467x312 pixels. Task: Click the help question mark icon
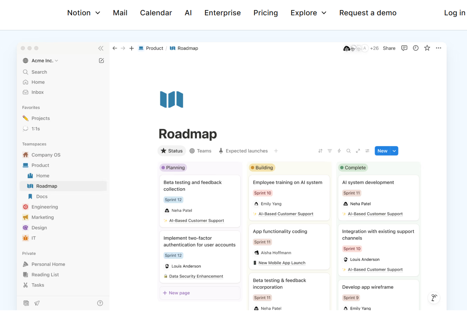[x=100, y=303]
